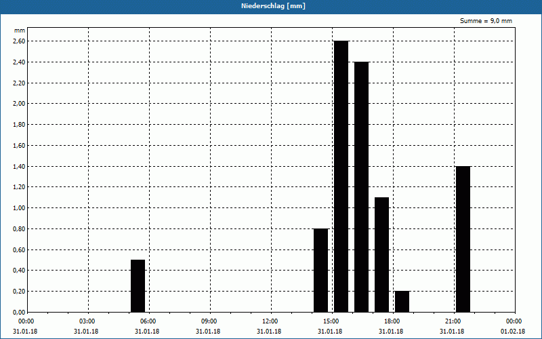542x339 pixels.
Task: Pick the 2,00 y-axis label
Action: [19, 104]
